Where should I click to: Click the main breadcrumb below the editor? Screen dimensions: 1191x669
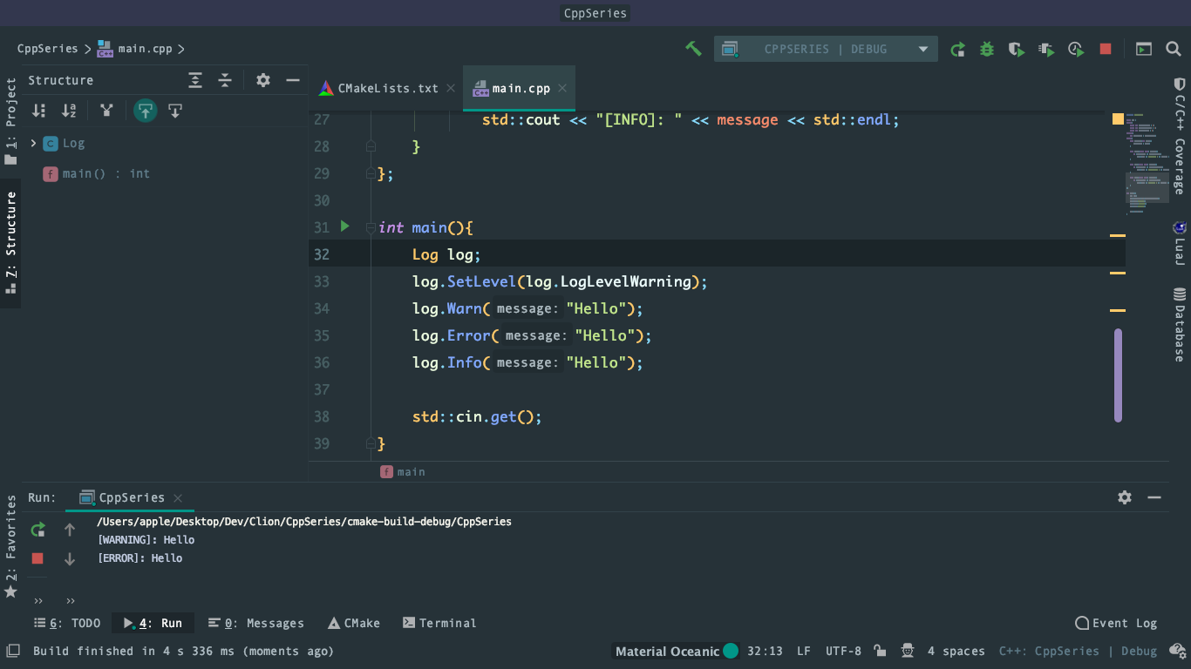tap(403, 471)
